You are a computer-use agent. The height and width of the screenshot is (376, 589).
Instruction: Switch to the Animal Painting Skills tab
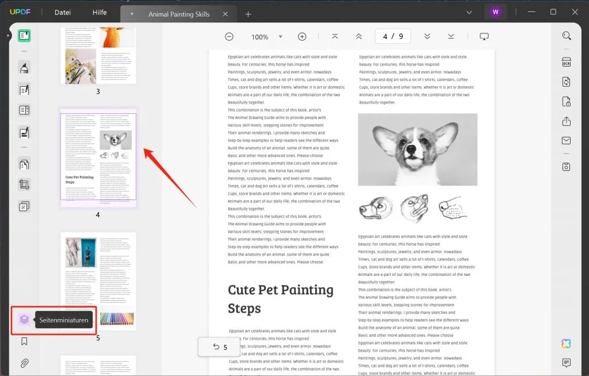pos(178,13)
